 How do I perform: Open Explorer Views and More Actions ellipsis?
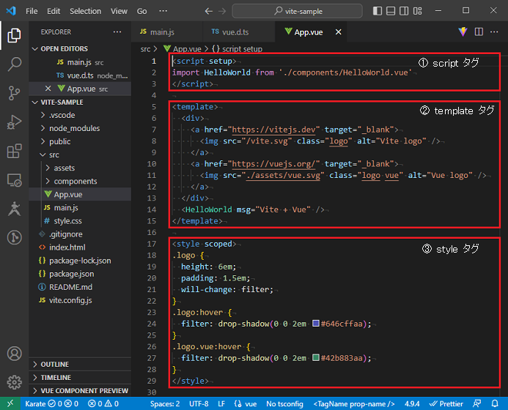pos(117,31)
